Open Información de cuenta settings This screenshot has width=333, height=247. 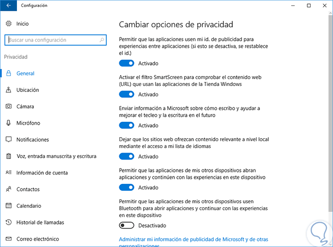42,173
